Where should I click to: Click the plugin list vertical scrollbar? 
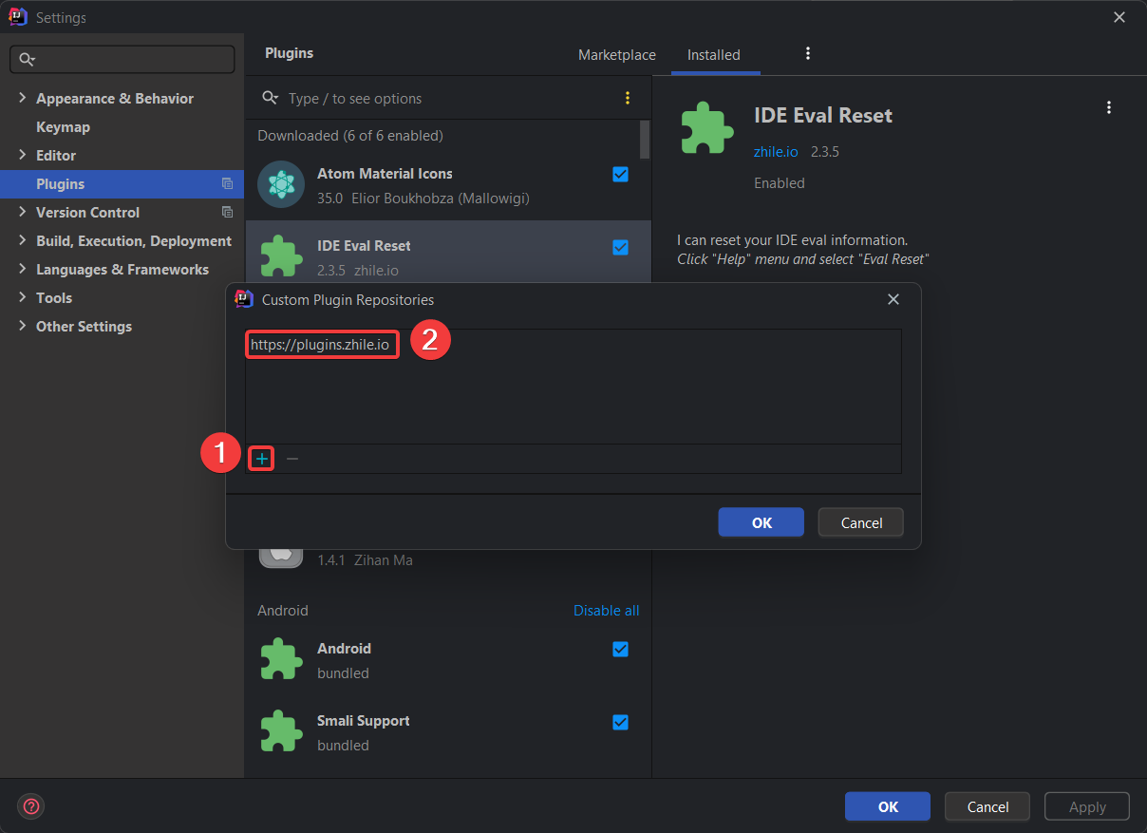646,140
